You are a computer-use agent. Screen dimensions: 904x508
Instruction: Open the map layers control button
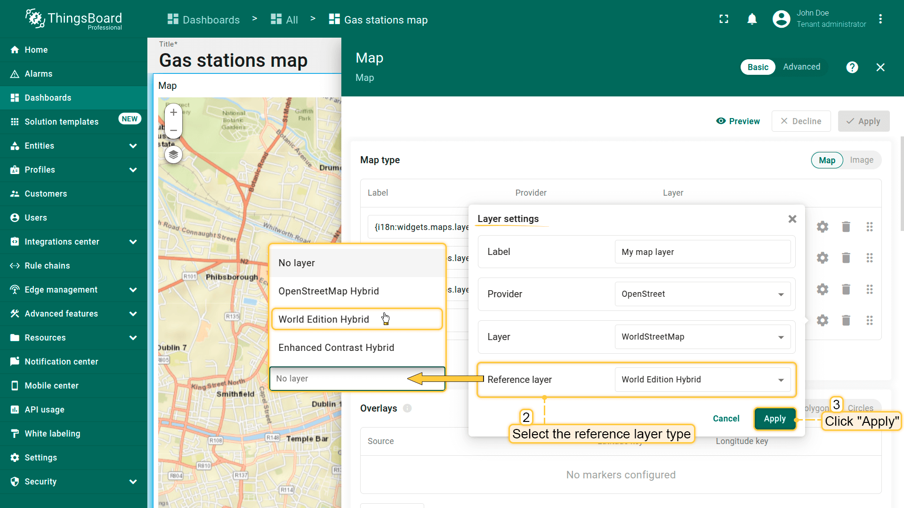point(173,154)
